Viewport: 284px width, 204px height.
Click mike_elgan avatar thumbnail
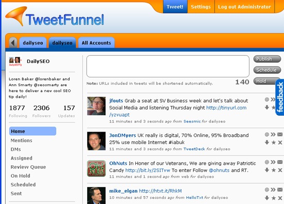tap(97, 196)
